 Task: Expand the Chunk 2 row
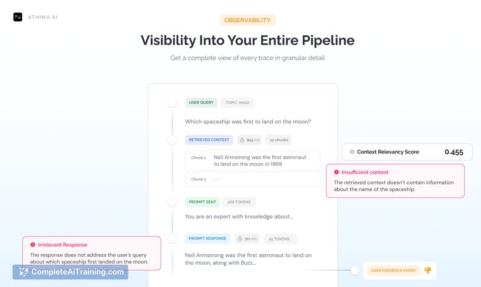tap(252, 179)
